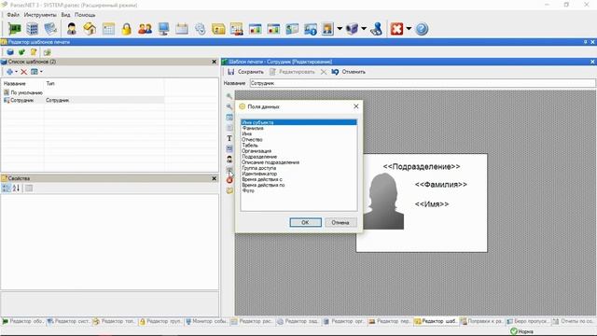Viewport: 597px width, 336px height.
Task: Click the camera device toolbar icon
Action: pyautogui.click(x=352, y=29)
